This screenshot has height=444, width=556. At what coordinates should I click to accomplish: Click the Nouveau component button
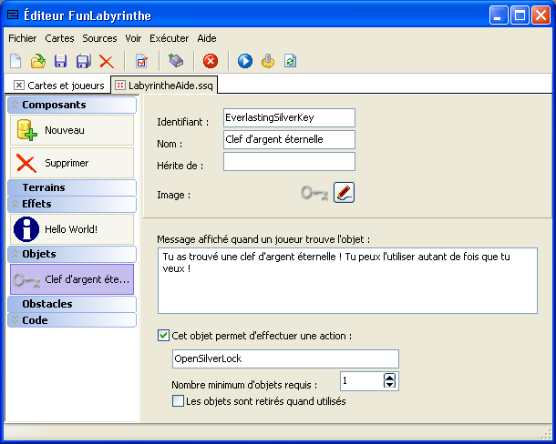tap(71, 130)
